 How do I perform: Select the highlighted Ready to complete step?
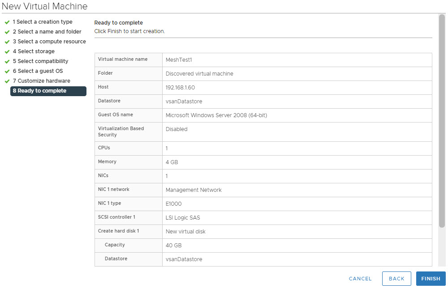(x=48, y=91)
